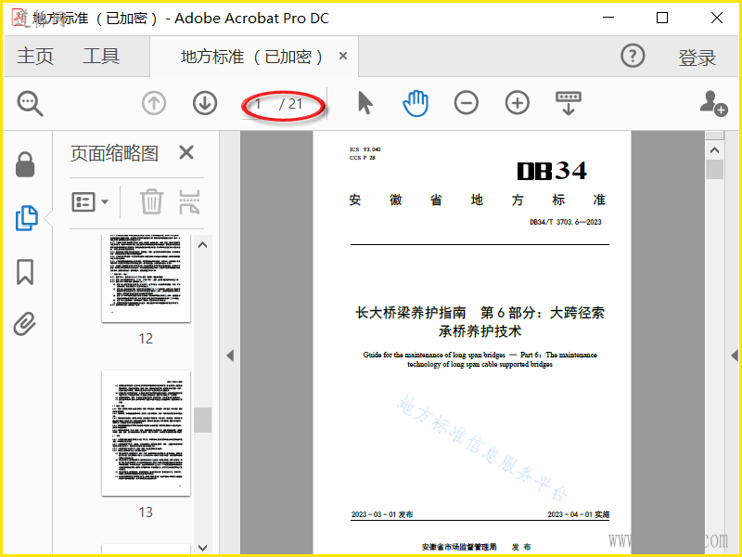
Task: Zoom in with the plus icon
Action: coord(518,103)
